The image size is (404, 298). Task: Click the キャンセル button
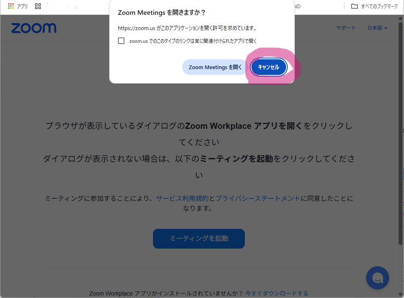click(268, 67)
